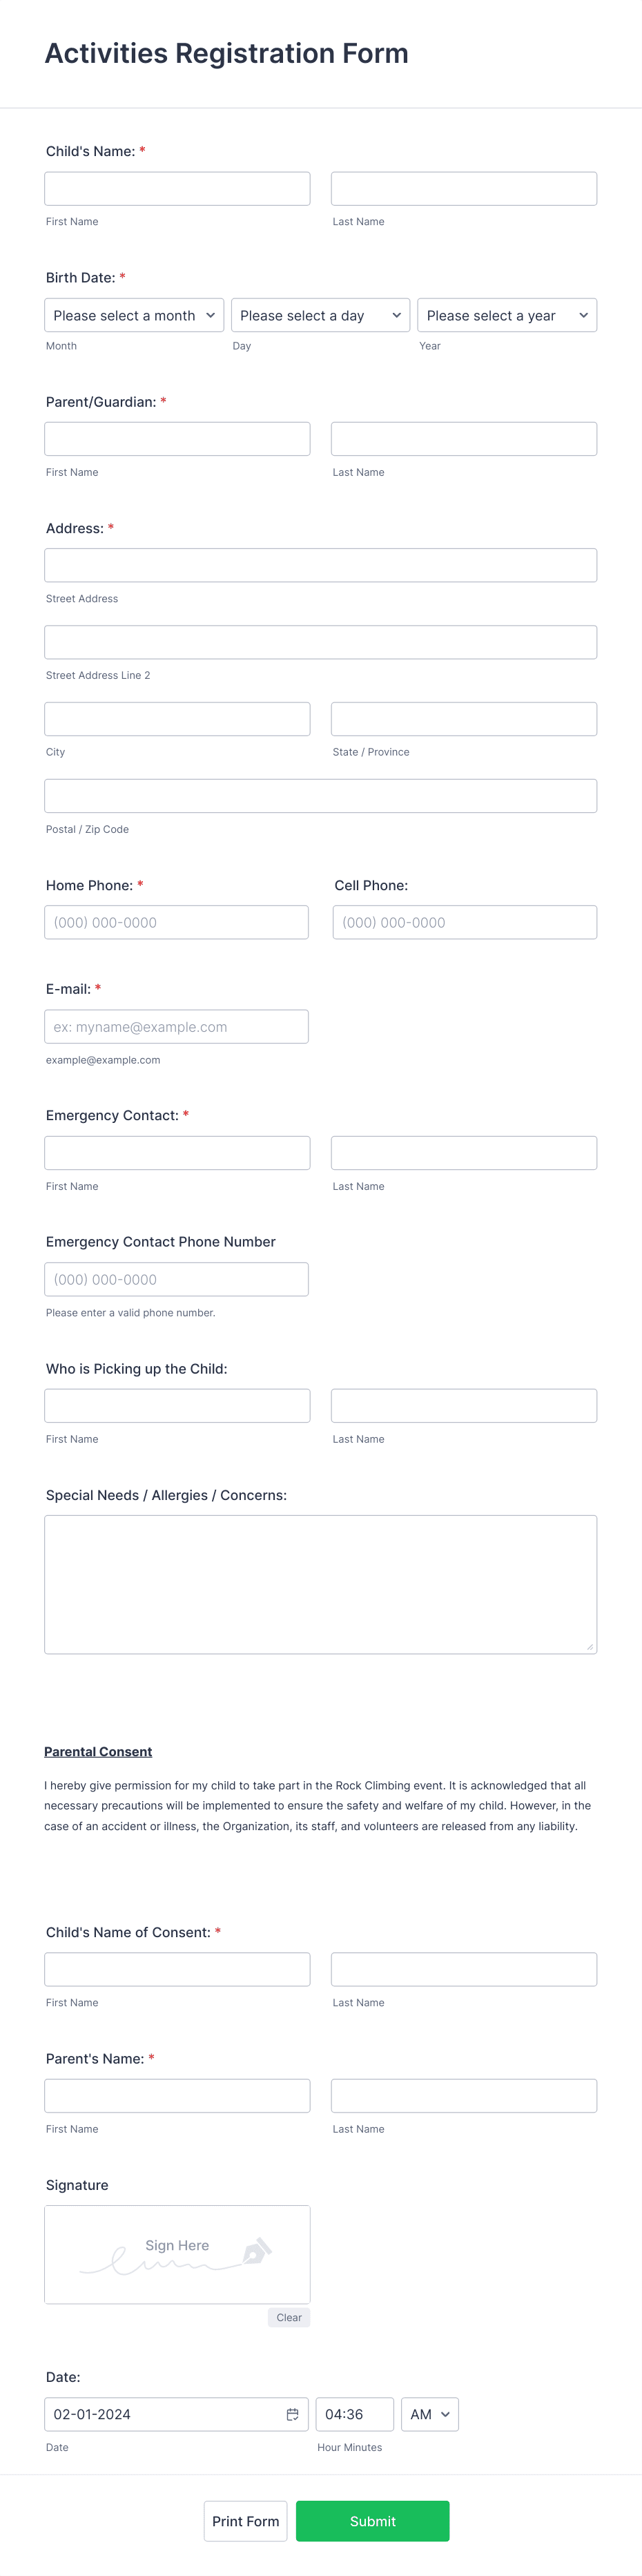Select the Hour Minutes time input
The height and width of the screenshot is (2576, 642).
(354, 2413)
